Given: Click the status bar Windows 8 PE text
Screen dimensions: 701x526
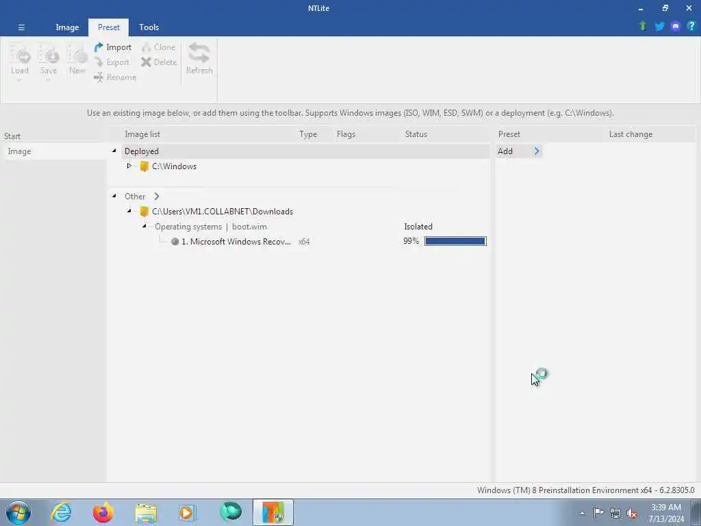Looking at the screenshot, I should click(x=586, y=490).
